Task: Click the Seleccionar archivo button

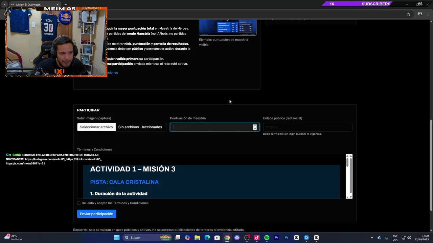Action: pyautogui.click(x=96, y=127)
